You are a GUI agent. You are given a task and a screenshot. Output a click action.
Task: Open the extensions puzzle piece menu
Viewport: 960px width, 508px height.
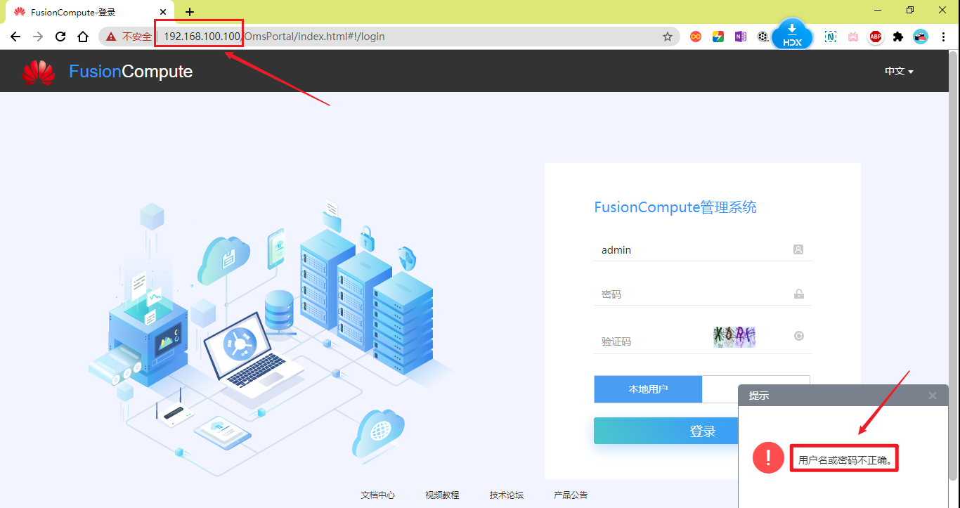[x=898, y=37]
